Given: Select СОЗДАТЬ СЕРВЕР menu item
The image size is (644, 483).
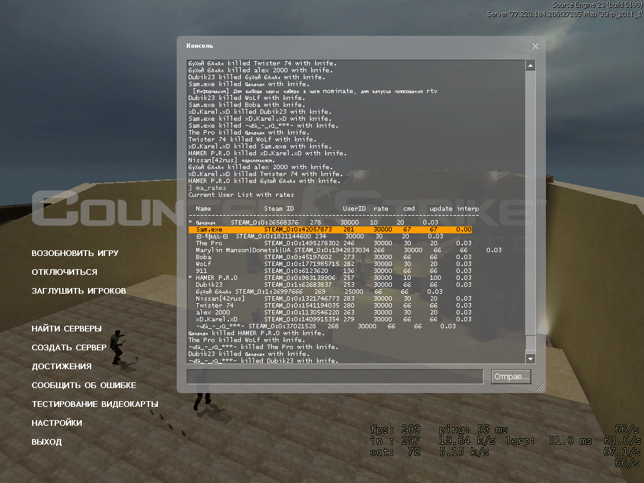Looking at the screenshot, I should tap(69, 347).
